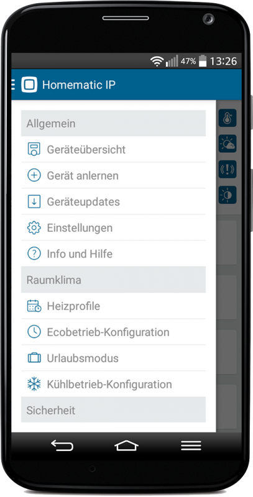Tap the Android menu navigation button
The image size is (253, 497).
coord(191,445)
